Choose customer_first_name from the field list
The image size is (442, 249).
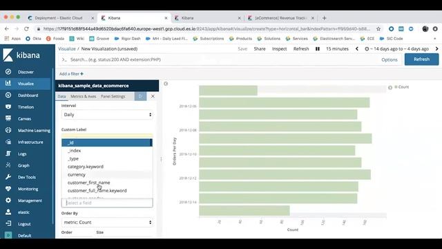click(107, 183)
